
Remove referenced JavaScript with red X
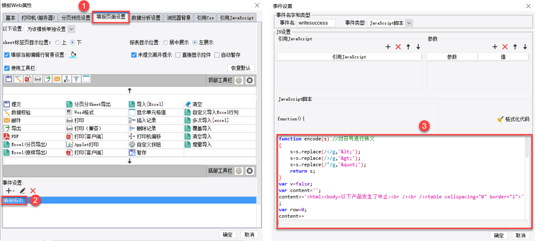tap(398, 47)
